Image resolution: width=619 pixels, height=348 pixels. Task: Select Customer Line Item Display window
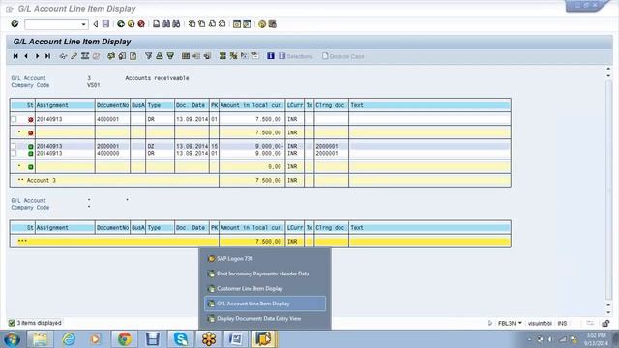pyautogui.click(x=265, y=288)
